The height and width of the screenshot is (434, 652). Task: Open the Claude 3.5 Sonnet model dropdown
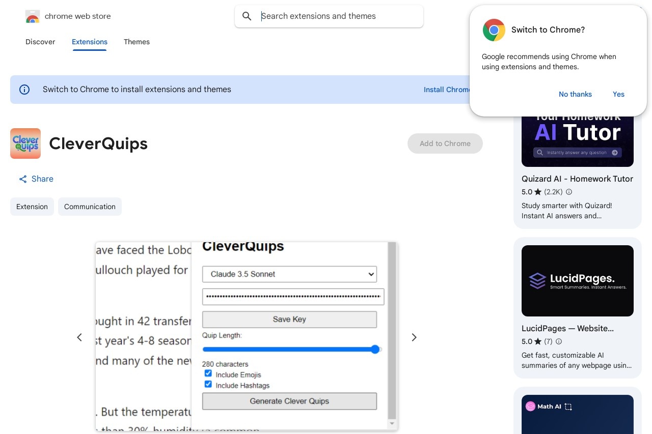pyautogui.click(x=289, y=274)
